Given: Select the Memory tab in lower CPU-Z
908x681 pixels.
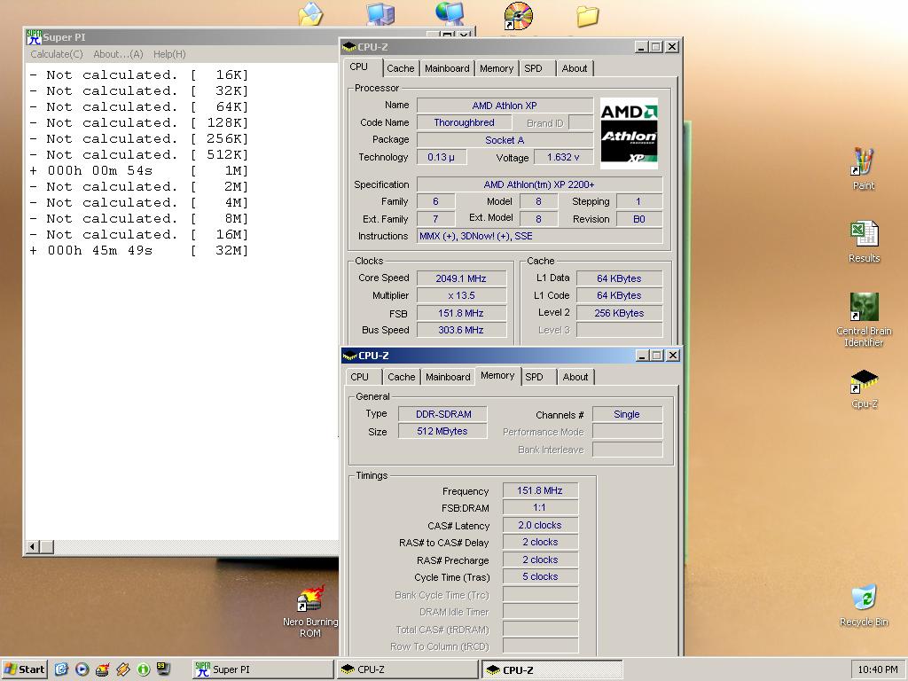Looking at the screenshot, I should [497, 375].
